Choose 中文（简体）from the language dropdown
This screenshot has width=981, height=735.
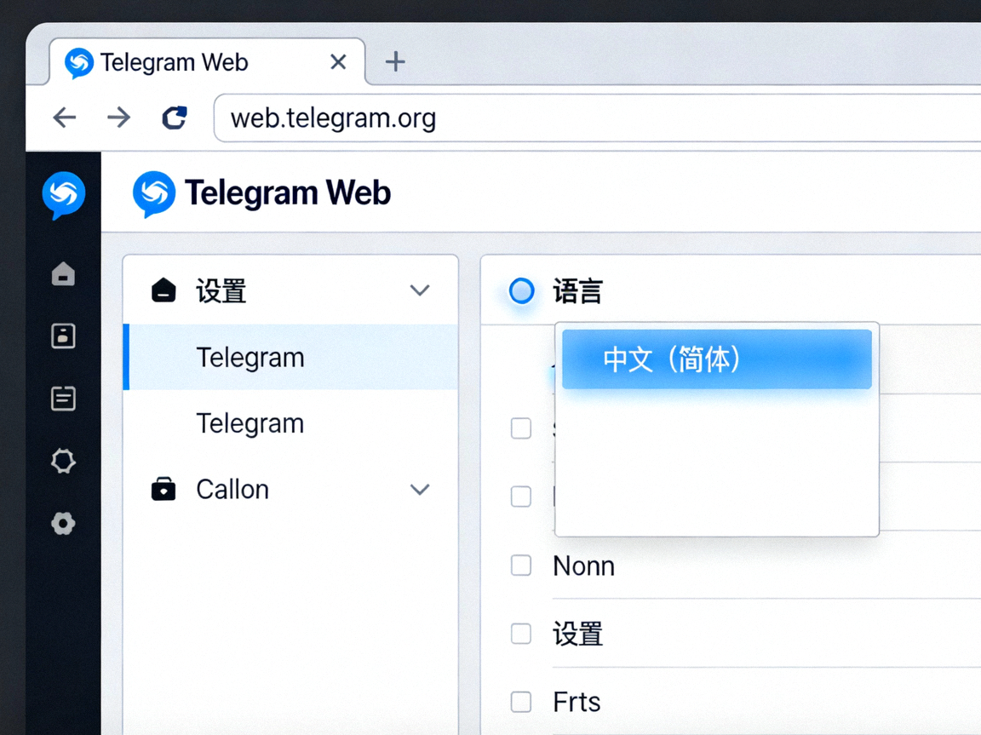click(x=716, y=359)
